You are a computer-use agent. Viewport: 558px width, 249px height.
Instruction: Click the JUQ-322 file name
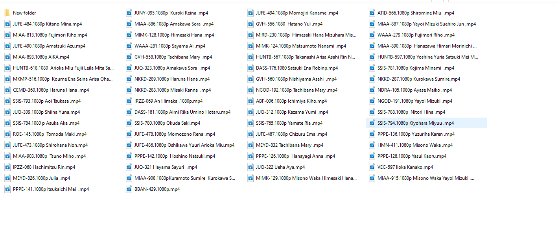tap(280, 167)
